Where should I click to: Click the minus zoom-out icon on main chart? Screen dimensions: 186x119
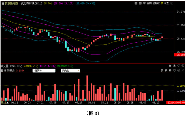click(140, 3)
